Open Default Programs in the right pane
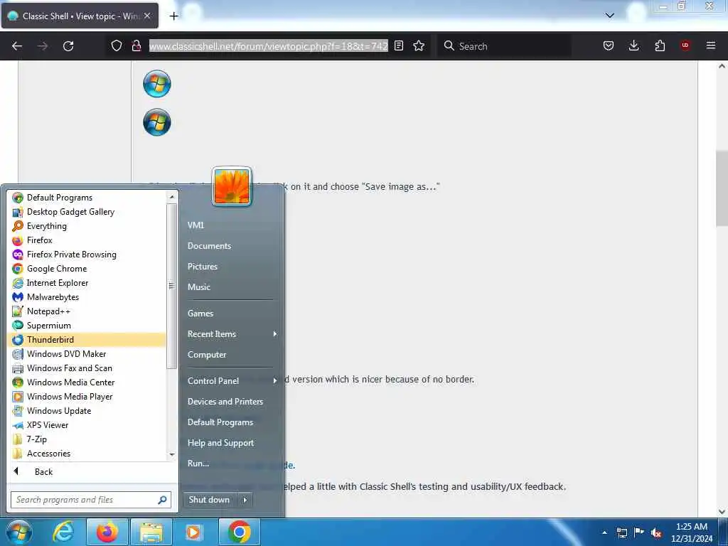The image size is (728, 546). pos(220,422)
